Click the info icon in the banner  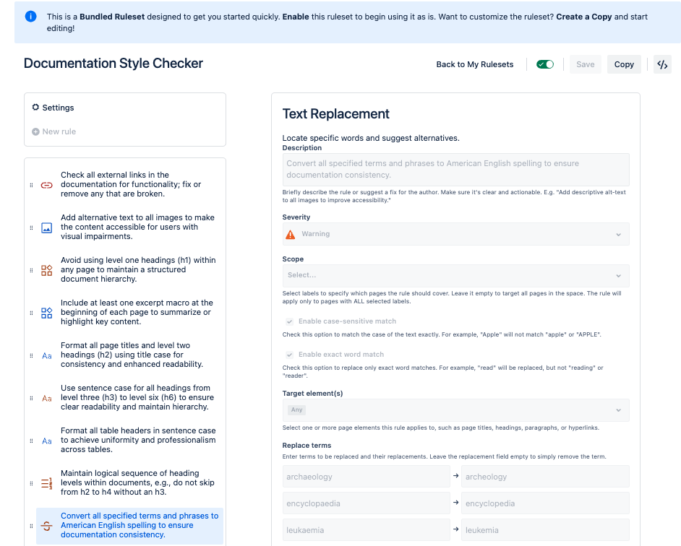30,17
